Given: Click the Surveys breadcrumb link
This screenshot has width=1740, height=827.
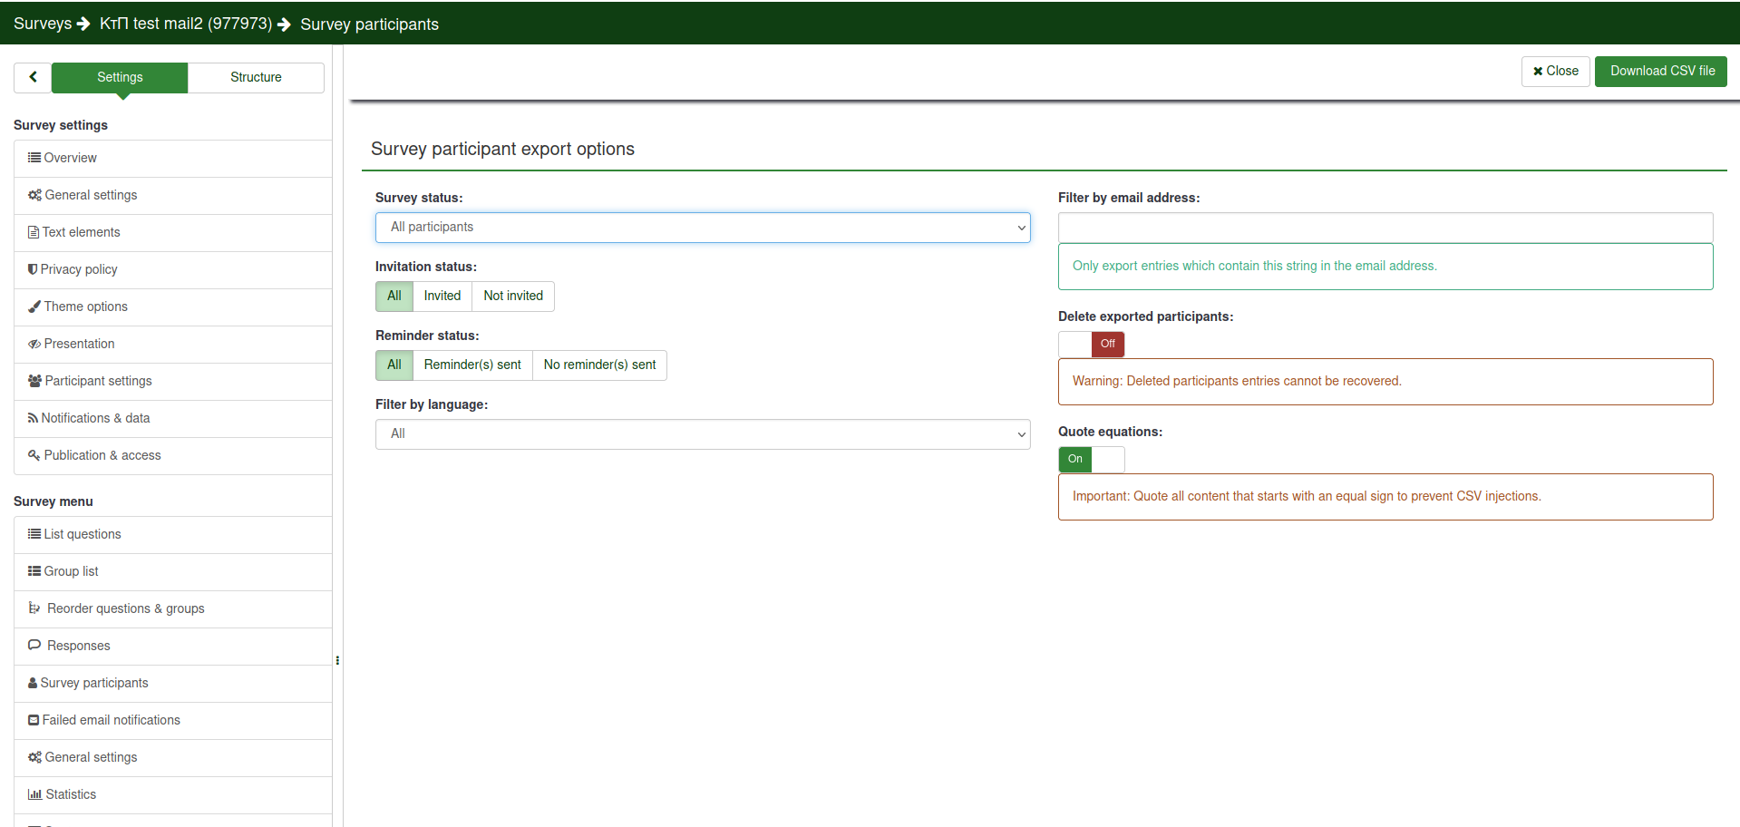Looking at the screenshot, I should 43,24.
